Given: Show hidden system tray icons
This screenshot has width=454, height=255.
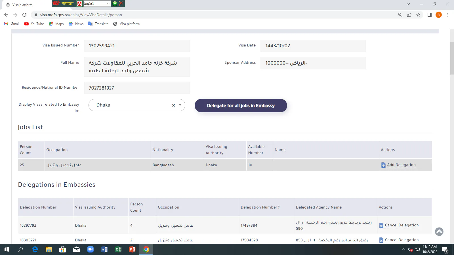Looking at the screenshot, I should pos(404,249).
